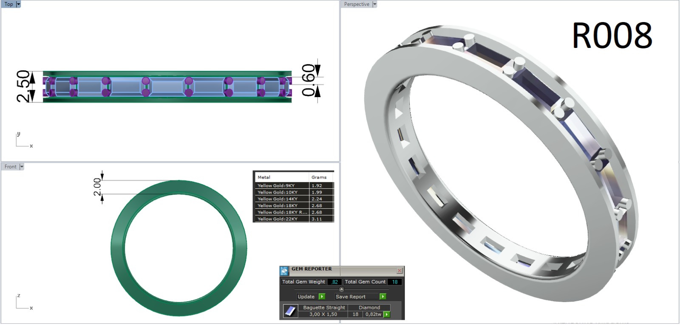Click the 2.50 dimension in Top view
The width and height of the screenshot is (680, 325).
point(24,86)
